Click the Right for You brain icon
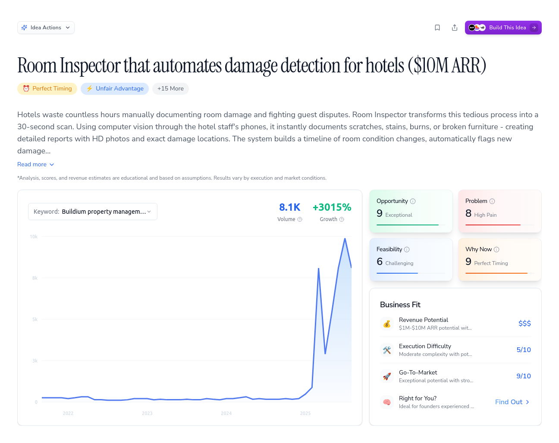Image resolution: width=559 pixels, height=443 pixels. 387,402
